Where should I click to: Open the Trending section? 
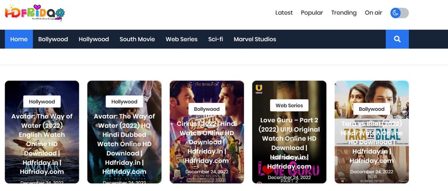click(x=343, y=13)
